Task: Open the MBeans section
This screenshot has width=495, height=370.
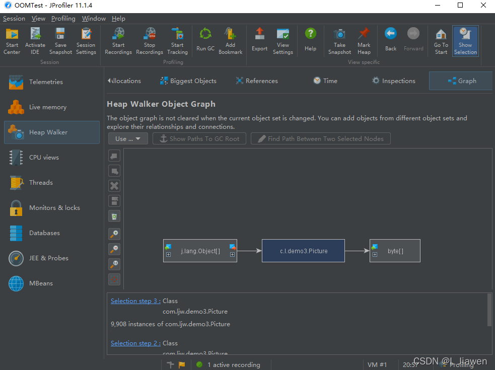Action: [52, 283]
